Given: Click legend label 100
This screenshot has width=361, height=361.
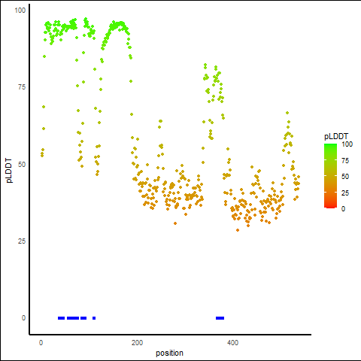Looking at the screenshot, I should (347, 144).
